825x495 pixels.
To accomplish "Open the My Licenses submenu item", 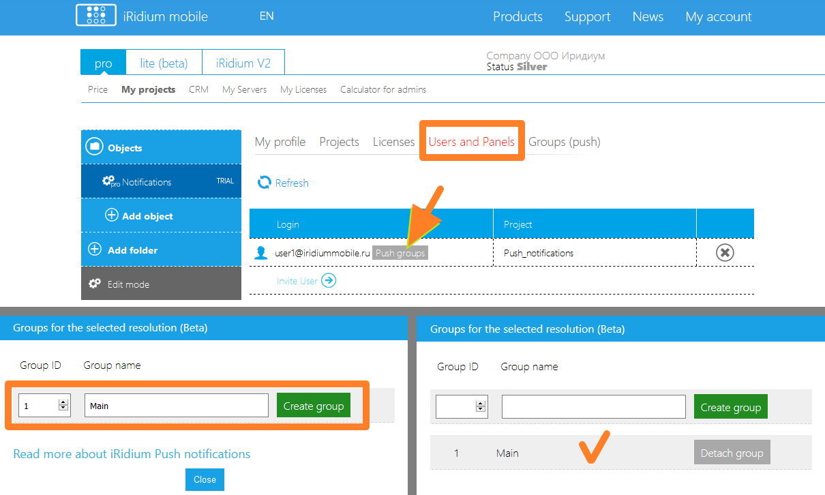I will [x=303, y=89].
